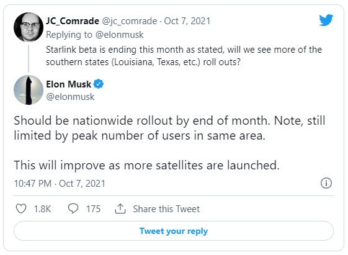The image size is (348, 255).
Task: Click the share upload arrow icon
Action: (120, 208)
